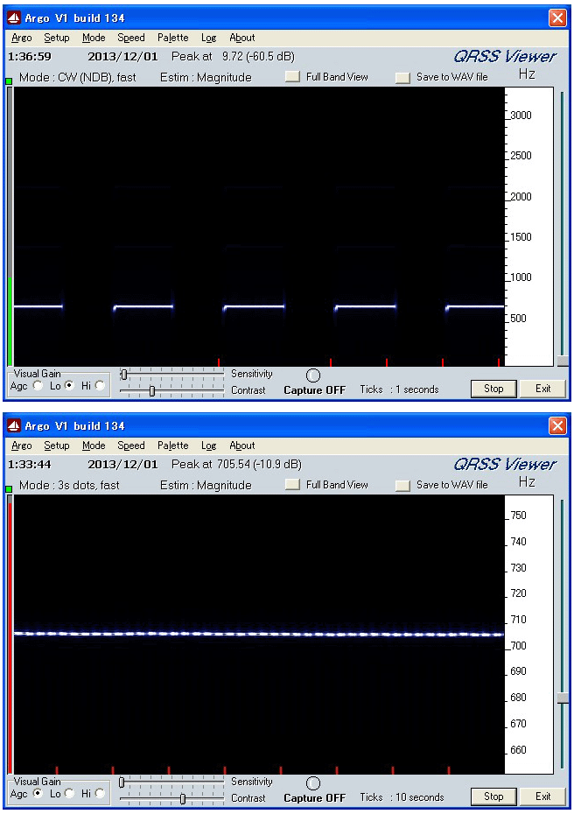Open Speed menu in top window
This screenshot has height=814, width=574.
click(x=130, y=38)
